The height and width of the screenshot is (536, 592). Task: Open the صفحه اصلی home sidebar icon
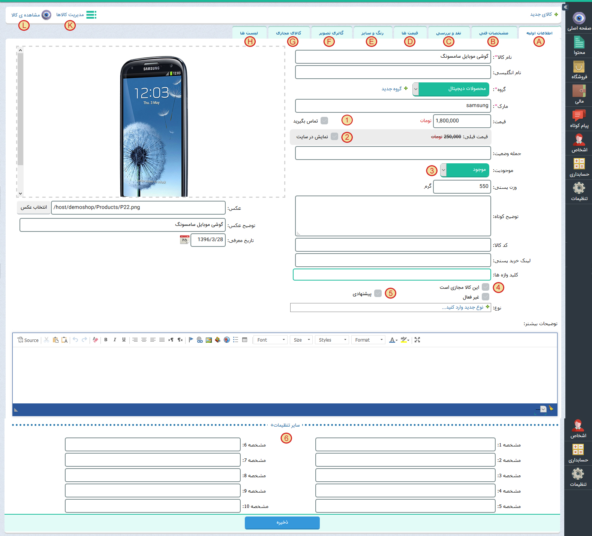[x=579, y=21]
